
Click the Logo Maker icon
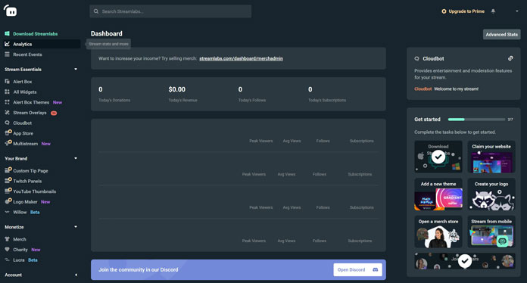click(x=8, y=201)
